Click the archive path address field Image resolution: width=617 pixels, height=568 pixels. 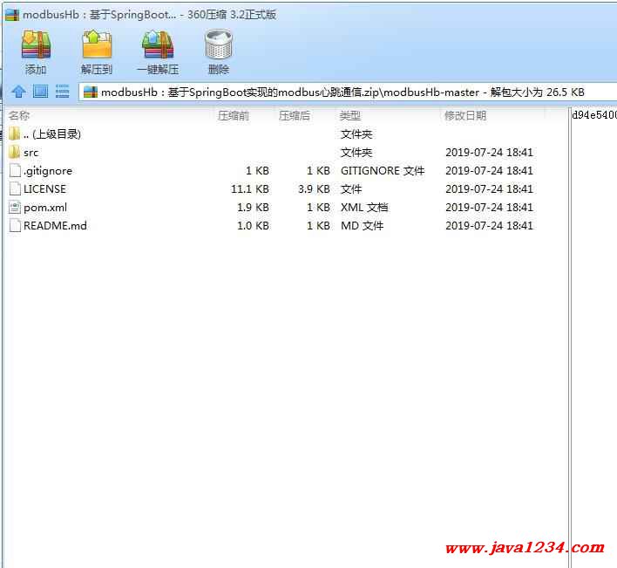click(x=348, y=92)
